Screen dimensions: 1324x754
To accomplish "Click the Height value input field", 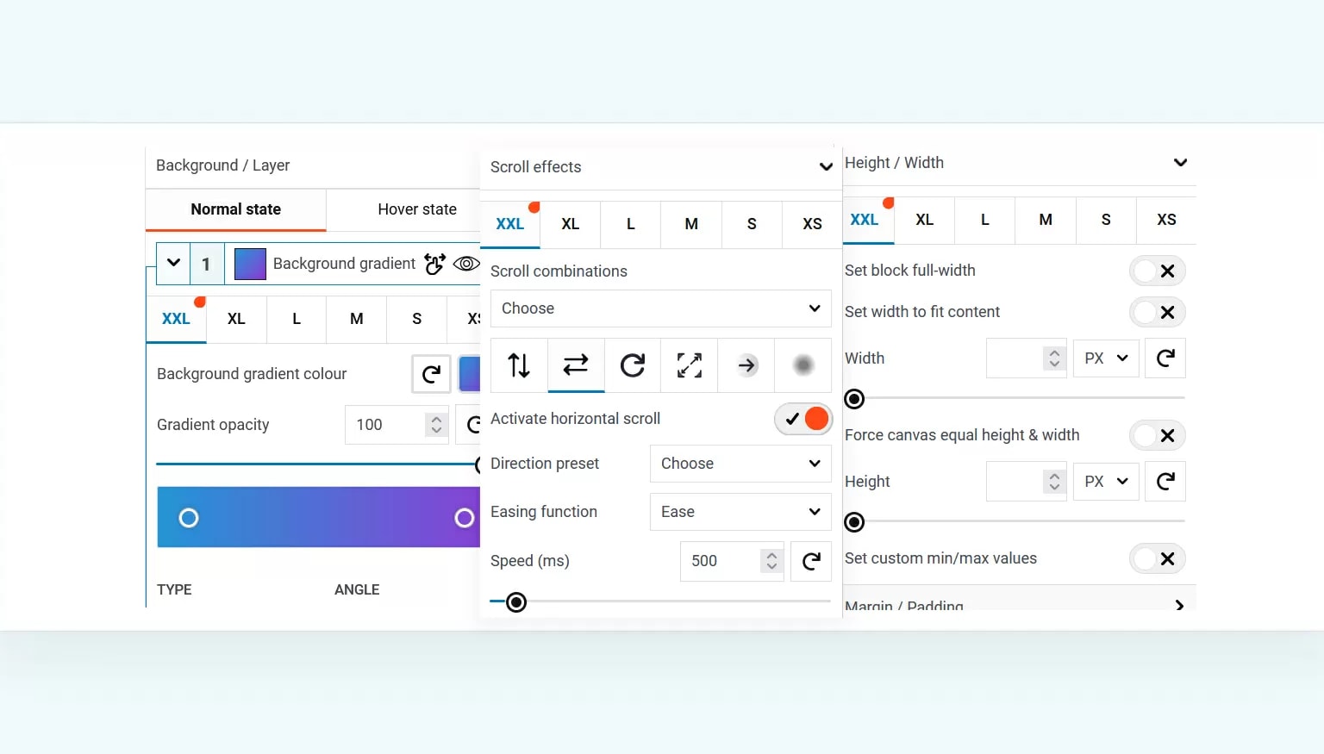I will click(1027, 481).
